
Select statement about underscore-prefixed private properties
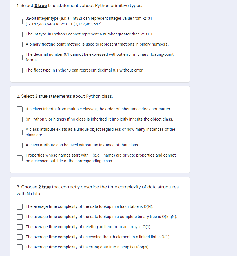[19, 158]
